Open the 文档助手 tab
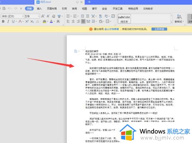The width and height of the screenshot is (192, 143). [x=148, y=8]
